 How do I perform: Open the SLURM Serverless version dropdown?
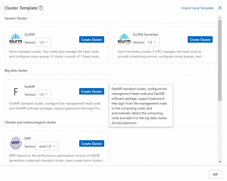click(152, 42)
